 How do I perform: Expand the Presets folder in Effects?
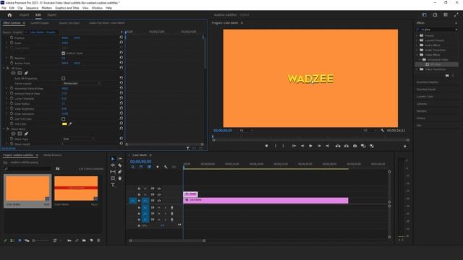click(x=417, y=35)
